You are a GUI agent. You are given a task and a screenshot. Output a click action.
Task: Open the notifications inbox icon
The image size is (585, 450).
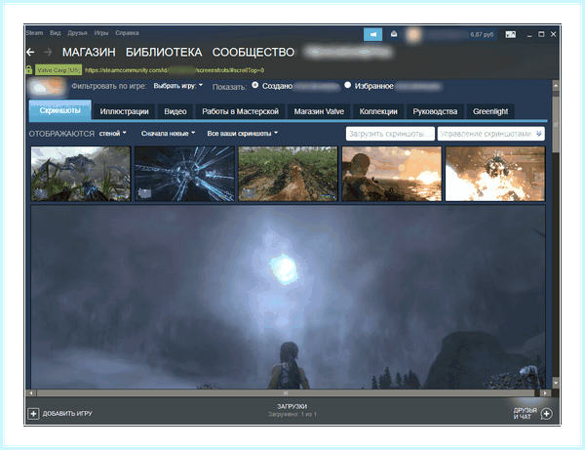(x=394, y=34)
